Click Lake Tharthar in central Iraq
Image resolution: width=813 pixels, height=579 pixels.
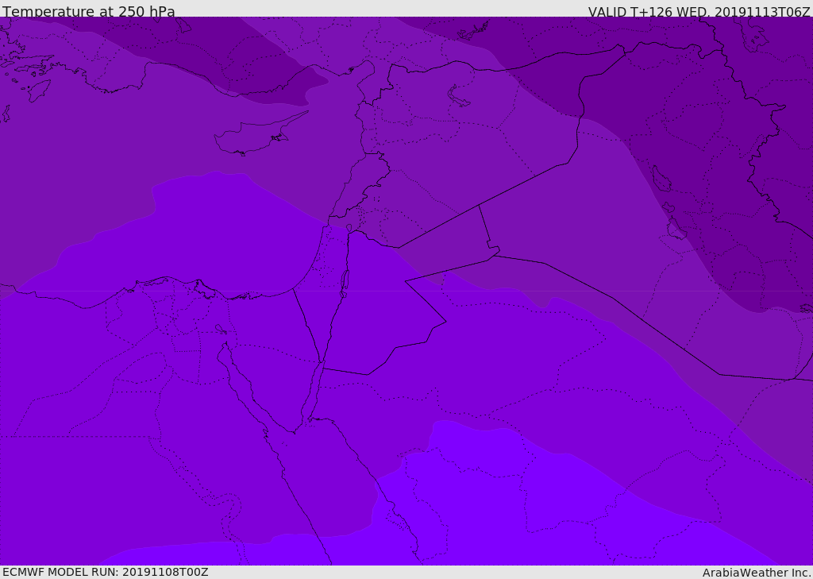(x=661, y=179)
